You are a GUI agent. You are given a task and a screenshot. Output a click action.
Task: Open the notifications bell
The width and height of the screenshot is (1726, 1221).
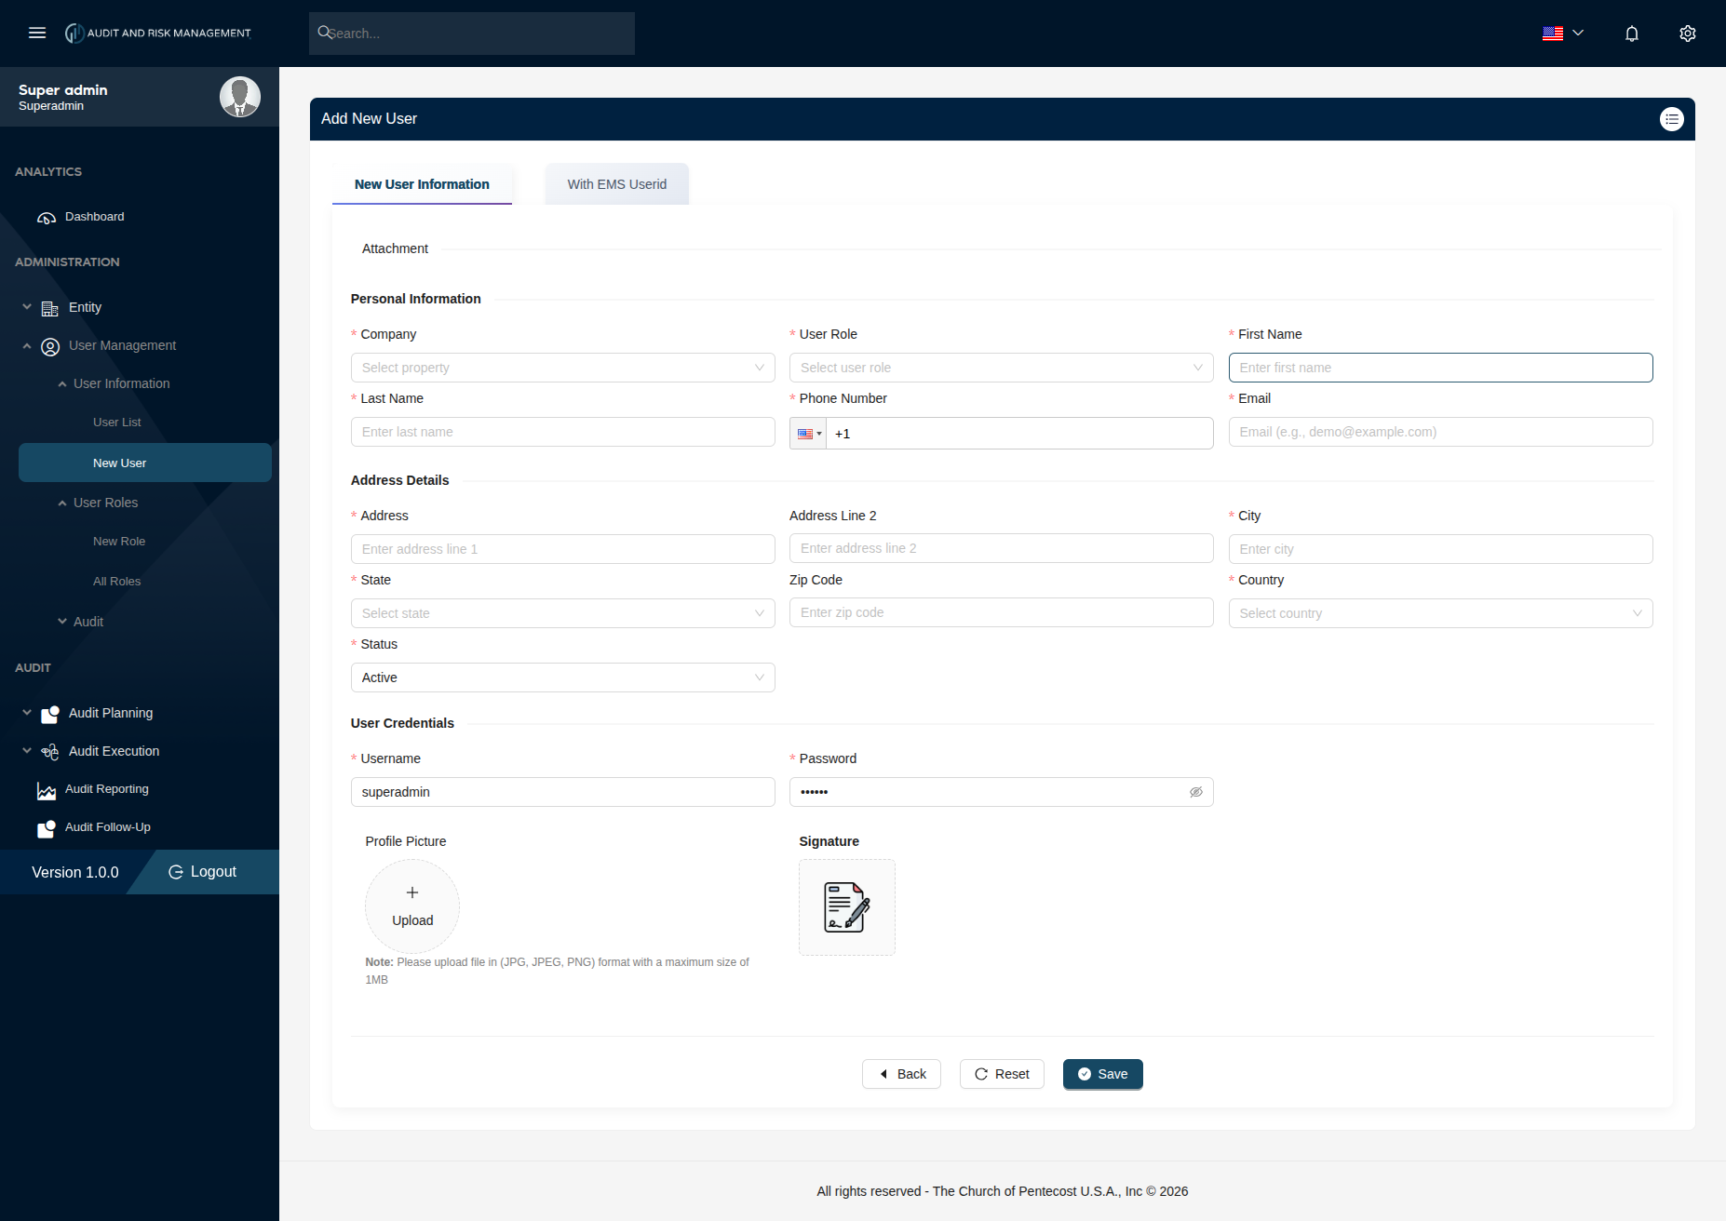pos(1632,34)
